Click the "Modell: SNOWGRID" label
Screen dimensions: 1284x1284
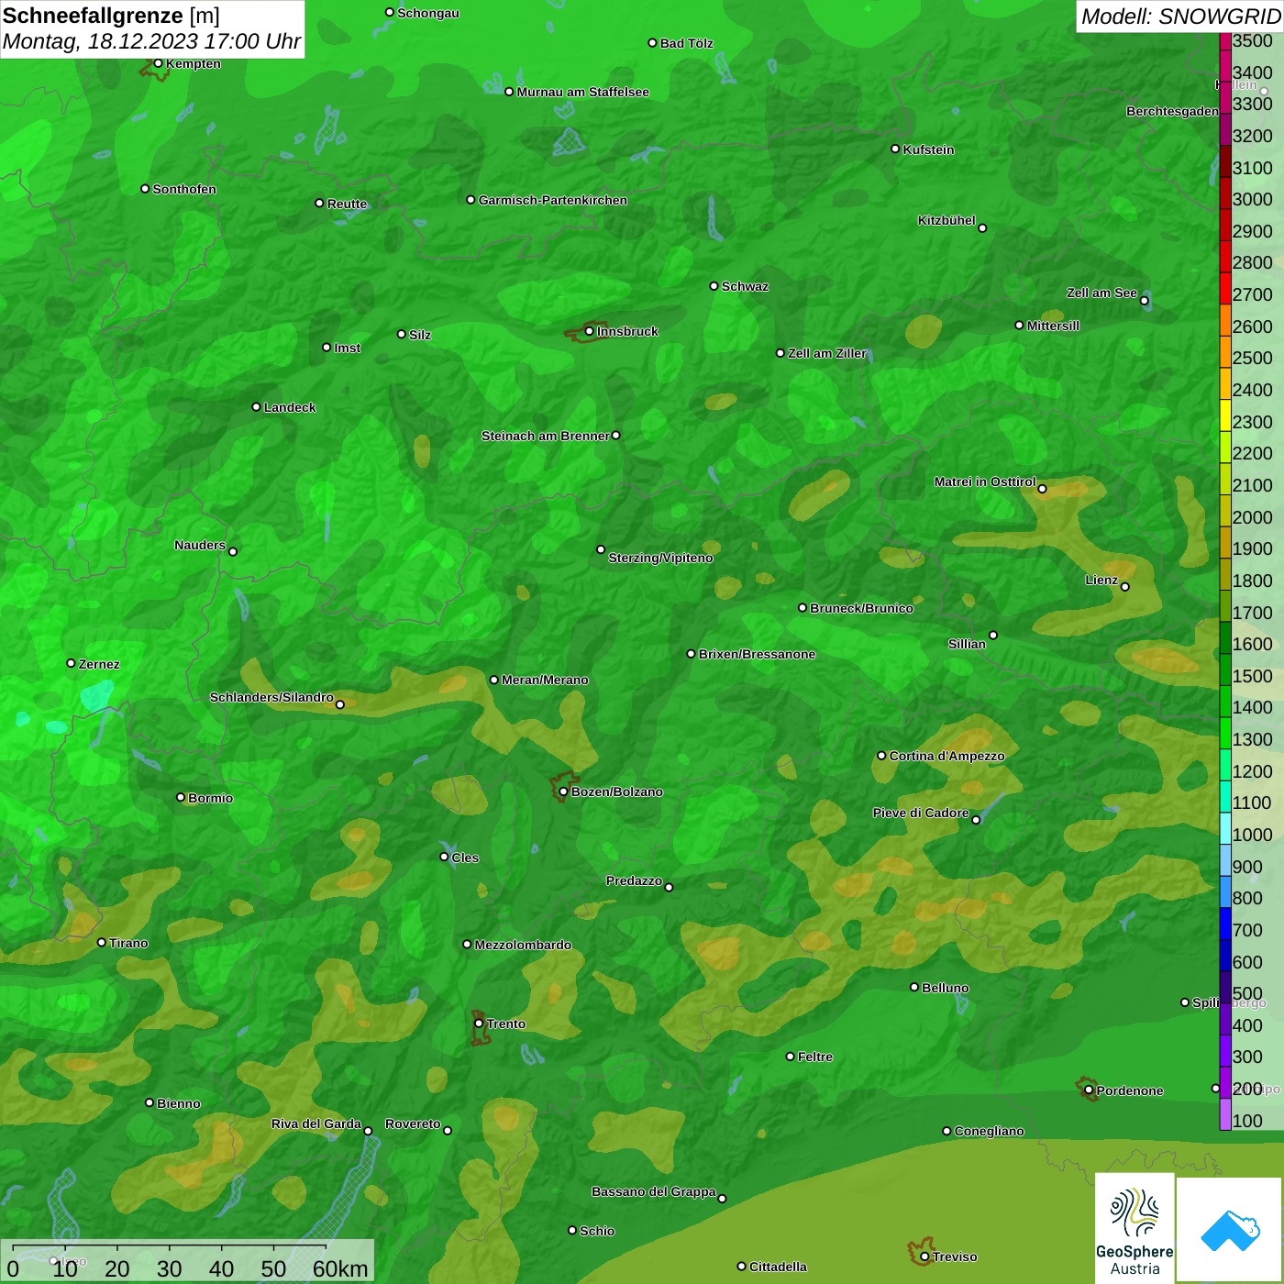pyautogui.click(x=1180, y=16)
